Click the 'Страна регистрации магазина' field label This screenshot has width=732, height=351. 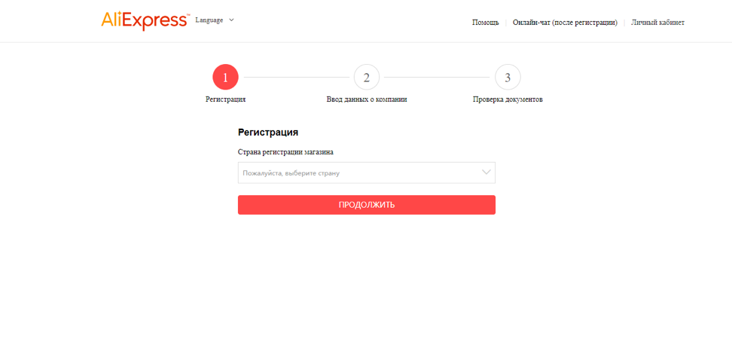[285, 152]
